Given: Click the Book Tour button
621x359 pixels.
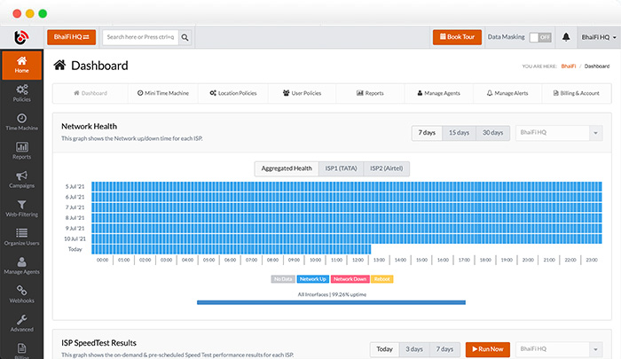Looking at the screenshot, I should click(463, 37).
